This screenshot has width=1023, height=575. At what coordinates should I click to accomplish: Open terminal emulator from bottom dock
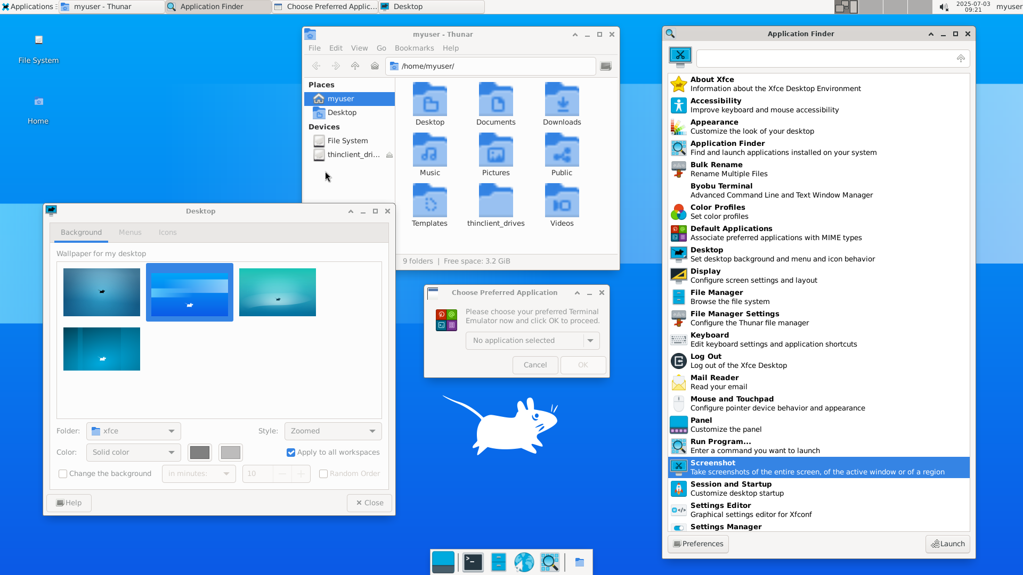tap(473, 562)
